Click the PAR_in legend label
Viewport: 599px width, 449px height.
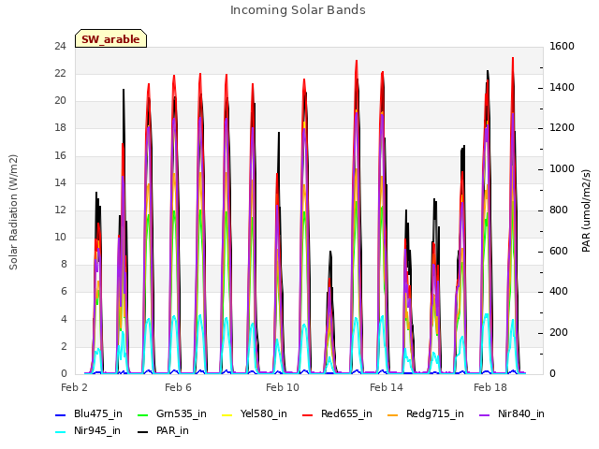172,430
